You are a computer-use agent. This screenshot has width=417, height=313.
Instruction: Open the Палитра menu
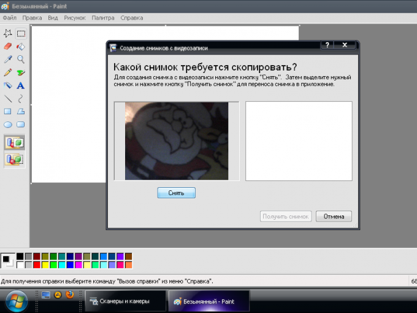(103, 18)
